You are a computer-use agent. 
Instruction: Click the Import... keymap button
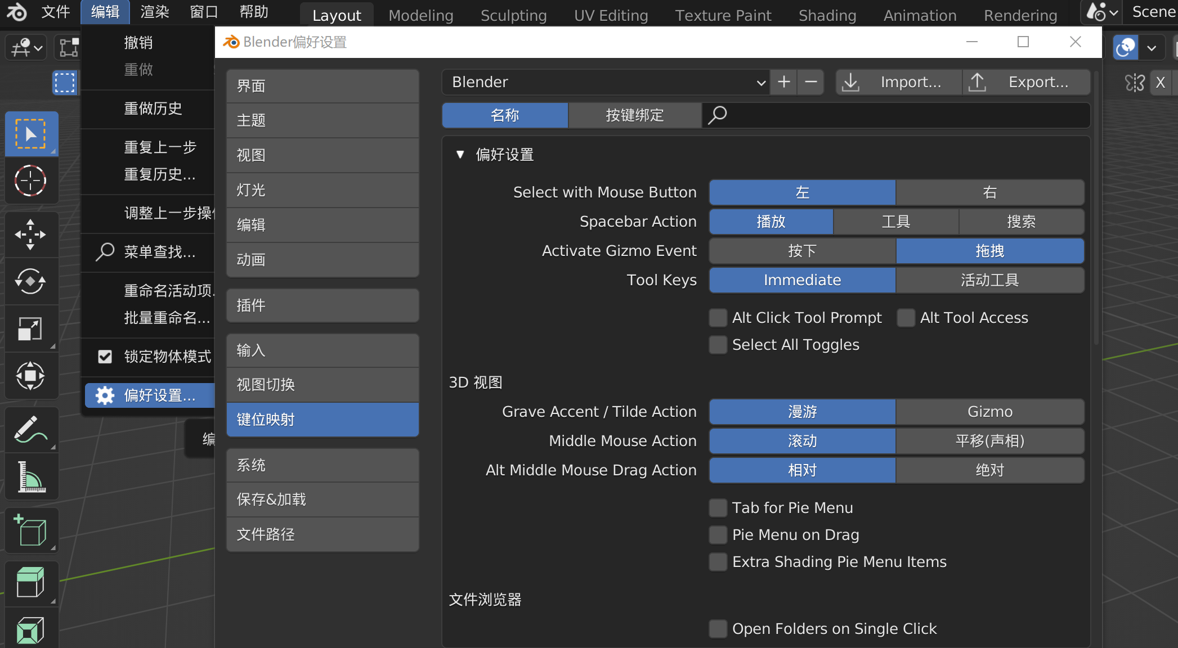[x=899, y=82]
